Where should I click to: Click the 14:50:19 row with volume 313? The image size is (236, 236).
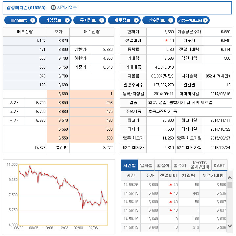[174, 227]
